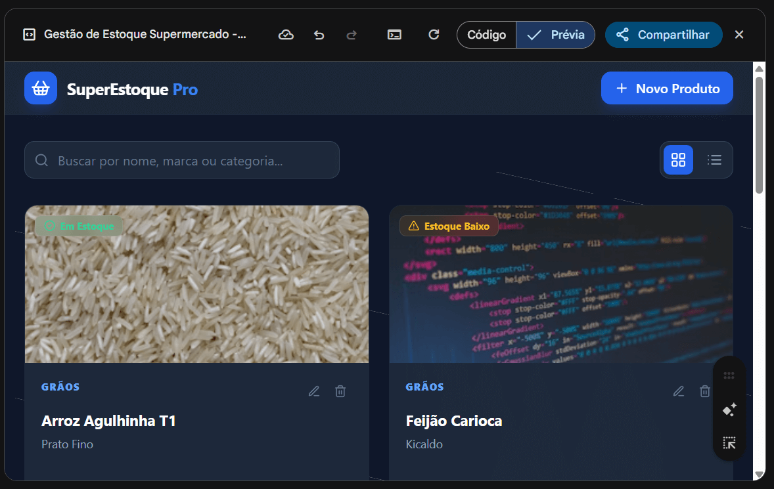Switch to list view layout
The height and width of the screenshot is (489, 774).
714,159
